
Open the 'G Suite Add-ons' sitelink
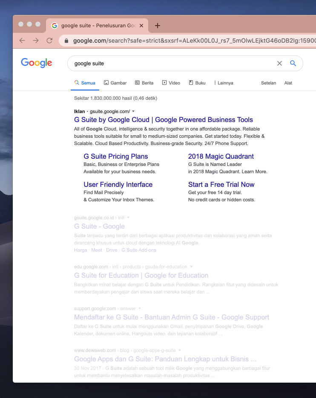click(139, 250)
